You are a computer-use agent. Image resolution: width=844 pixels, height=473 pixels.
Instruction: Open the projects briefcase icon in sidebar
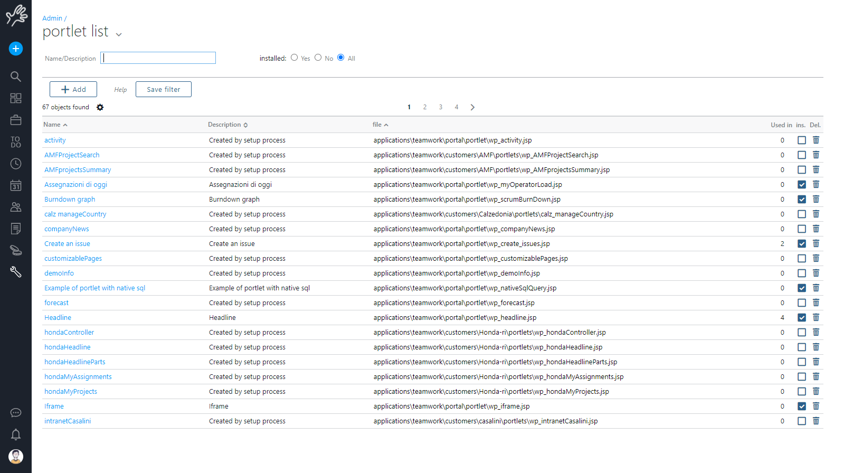tap(16, 120)
